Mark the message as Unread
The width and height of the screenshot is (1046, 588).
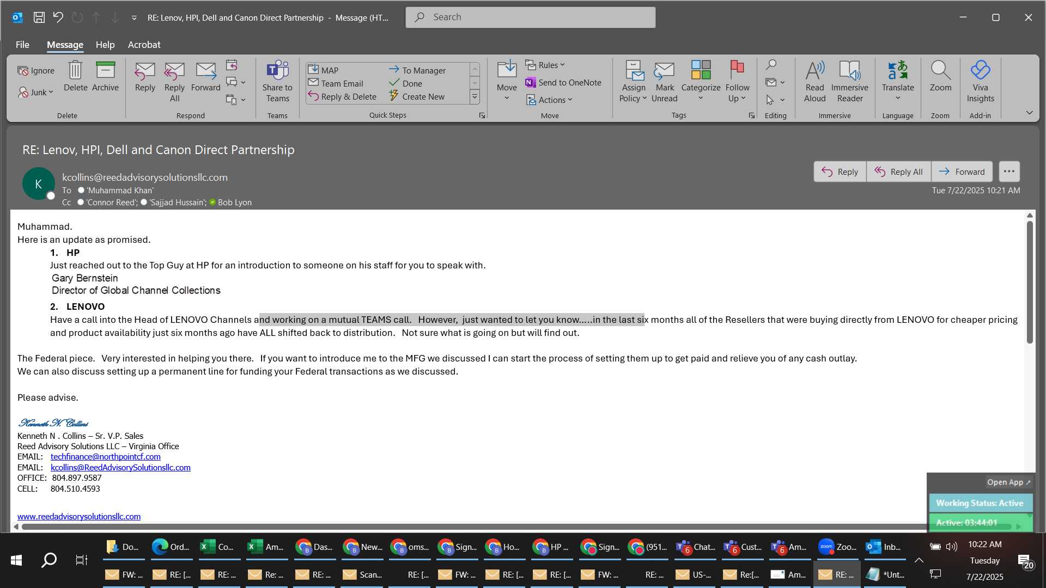point(665,82)
